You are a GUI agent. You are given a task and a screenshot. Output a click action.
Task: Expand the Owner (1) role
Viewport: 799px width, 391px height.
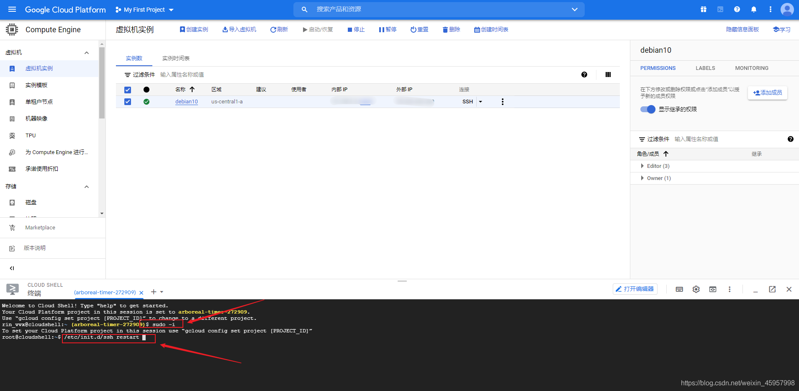(642, 178)
